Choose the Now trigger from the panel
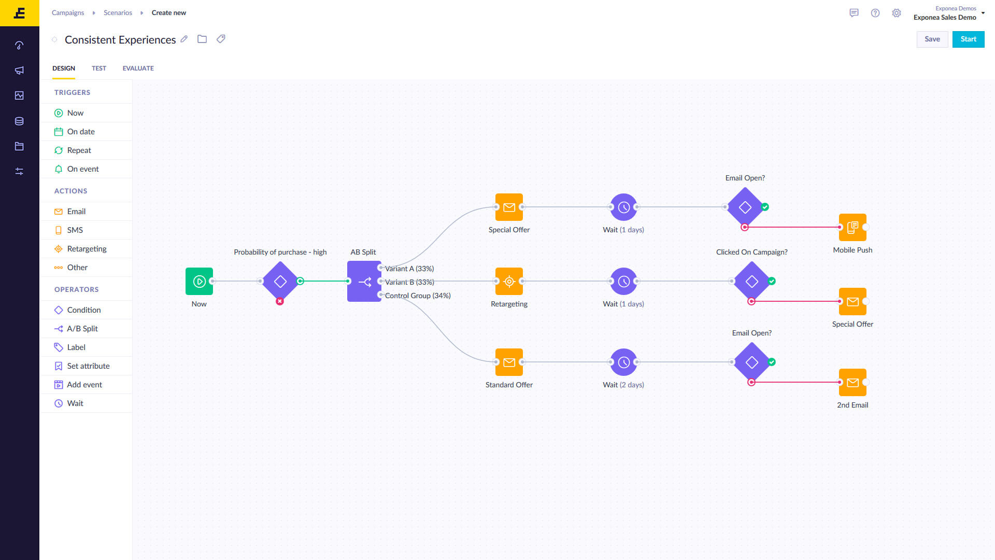The width and height of the screenshot is (995, 560). pos(86,113)
